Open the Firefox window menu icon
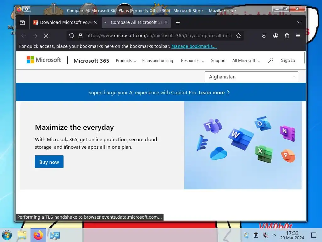Viewport: 322px width, 242px height. pos(19,9)
